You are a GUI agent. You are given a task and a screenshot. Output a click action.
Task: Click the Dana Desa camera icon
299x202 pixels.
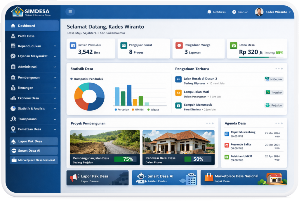233,45
